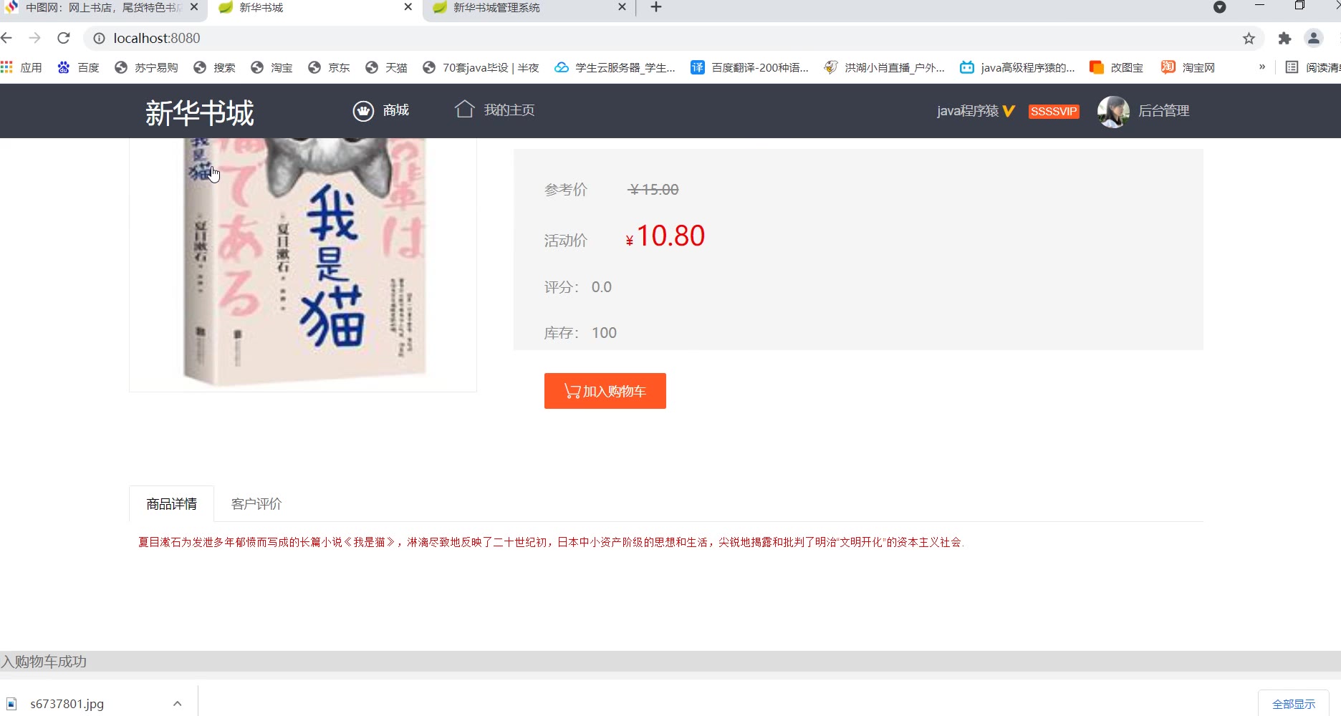Open the 学生云服务器 bookmark
The width and height of the screenshot is (1341, 716).
[615, 67]
